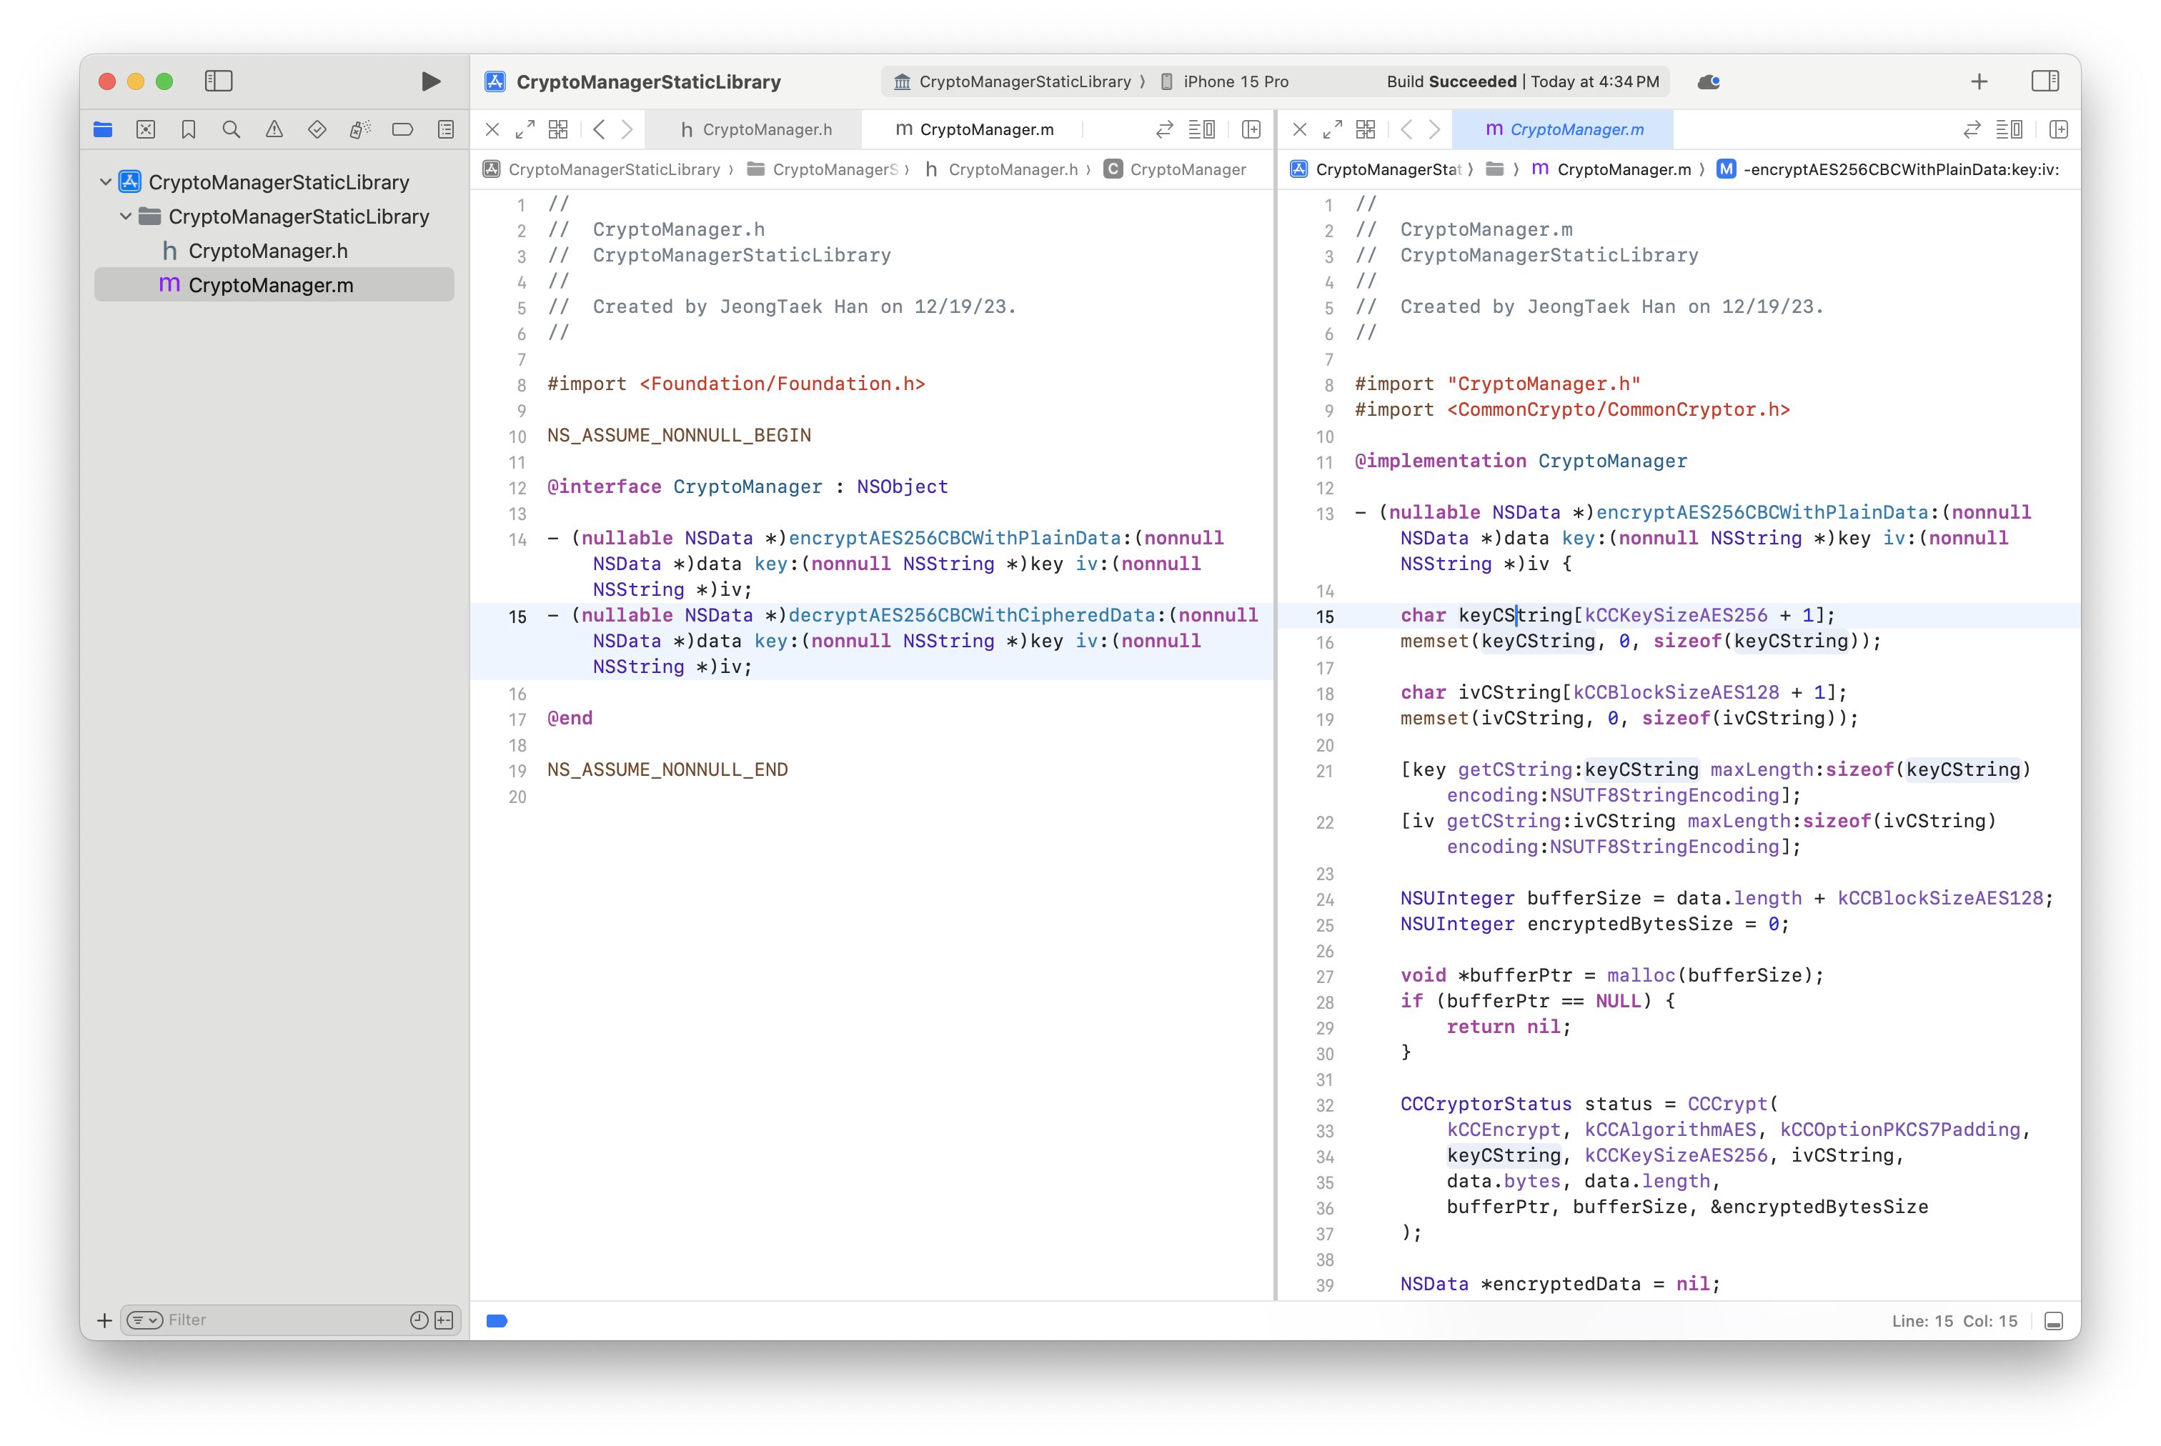
Task: Open the Bookmark navigator icon
Action: coord(188,130)
